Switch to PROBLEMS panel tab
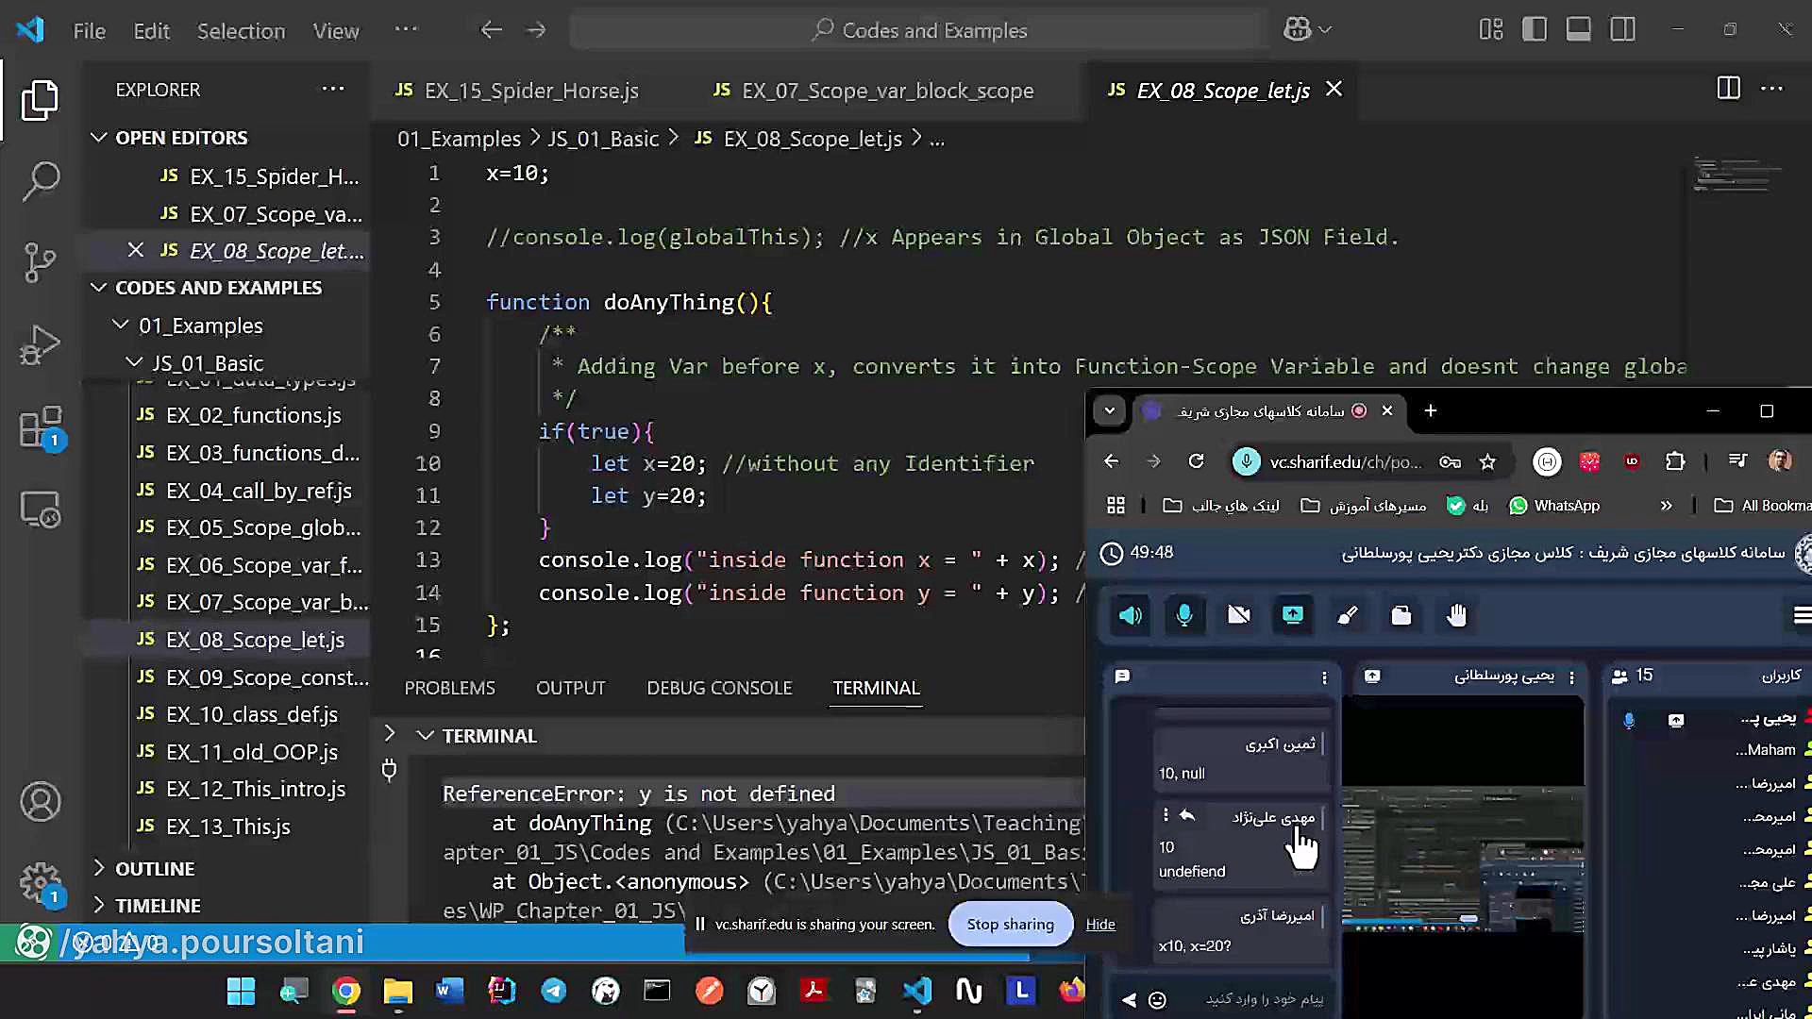Viewport: 1812px width, 1019px height. click(x=449, y=688)
